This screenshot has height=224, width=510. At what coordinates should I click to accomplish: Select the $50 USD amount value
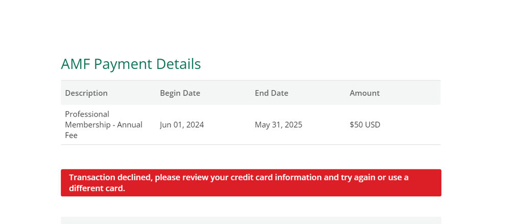click(365, 125)
